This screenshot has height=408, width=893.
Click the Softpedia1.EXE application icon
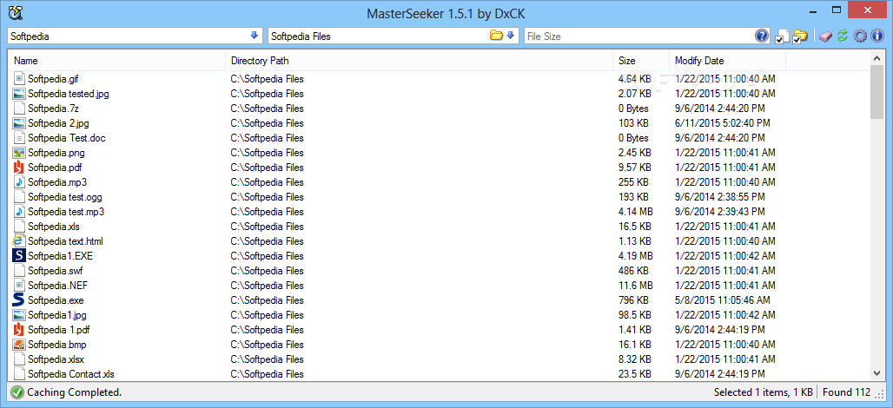click(19, 255)
